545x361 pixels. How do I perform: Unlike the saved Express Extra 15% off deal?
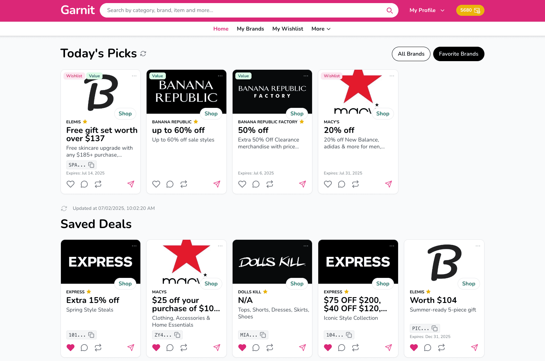click(71, 348)
